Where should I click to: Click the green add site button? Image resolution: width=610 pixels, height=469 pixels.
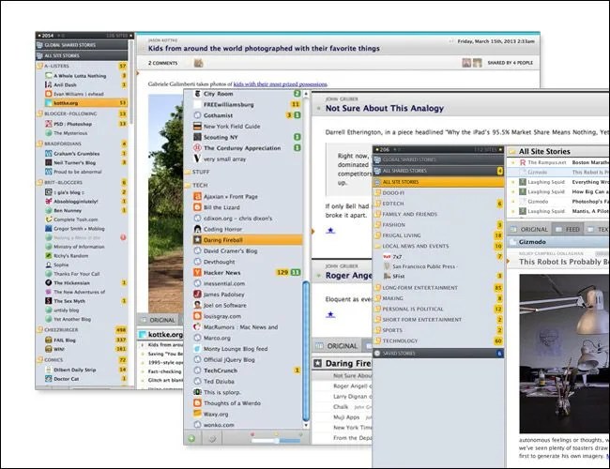click(x=191, y=438)
